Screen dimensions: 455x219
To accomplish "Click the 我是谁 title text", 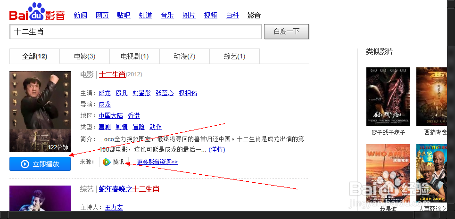I will tap(388, 208).
